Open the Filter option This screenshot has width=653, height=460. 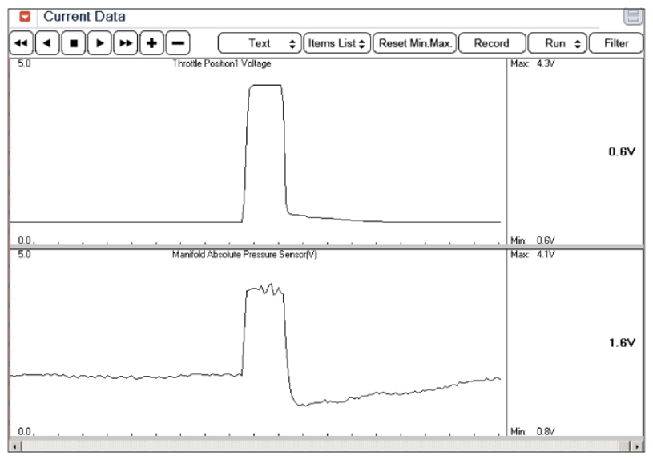(x=616, y=43)
